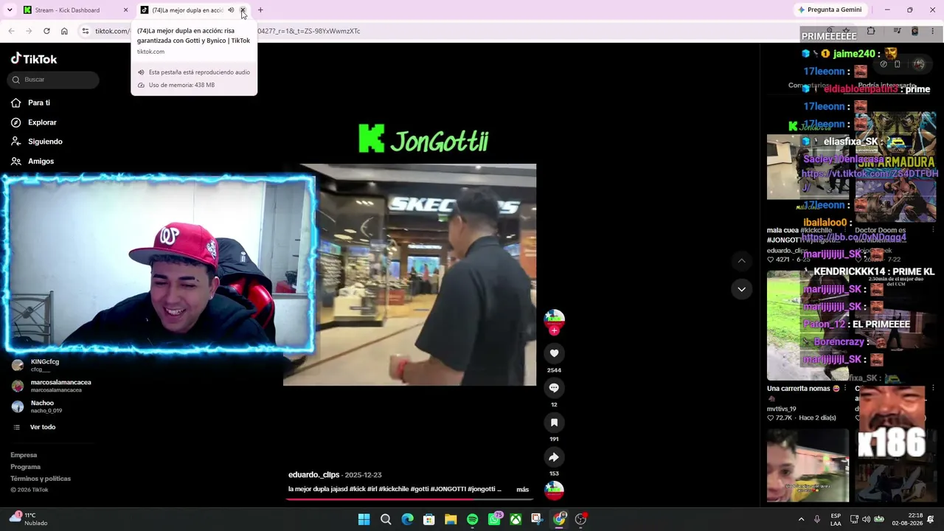Open comments with the speech bubble icon

pos(554,388)
